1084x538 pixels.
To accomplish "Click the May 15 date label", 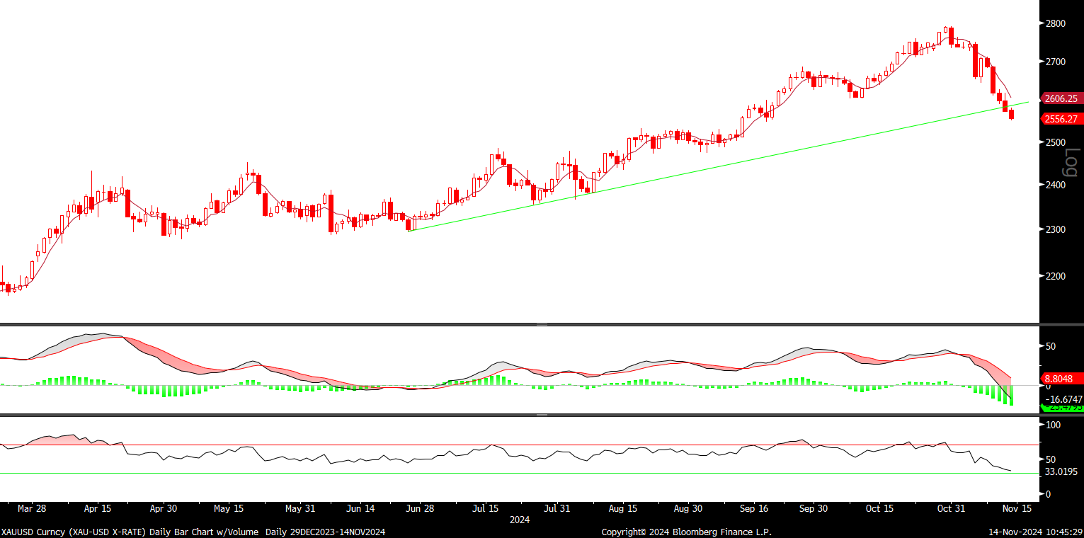I will [x=229, y=509].
